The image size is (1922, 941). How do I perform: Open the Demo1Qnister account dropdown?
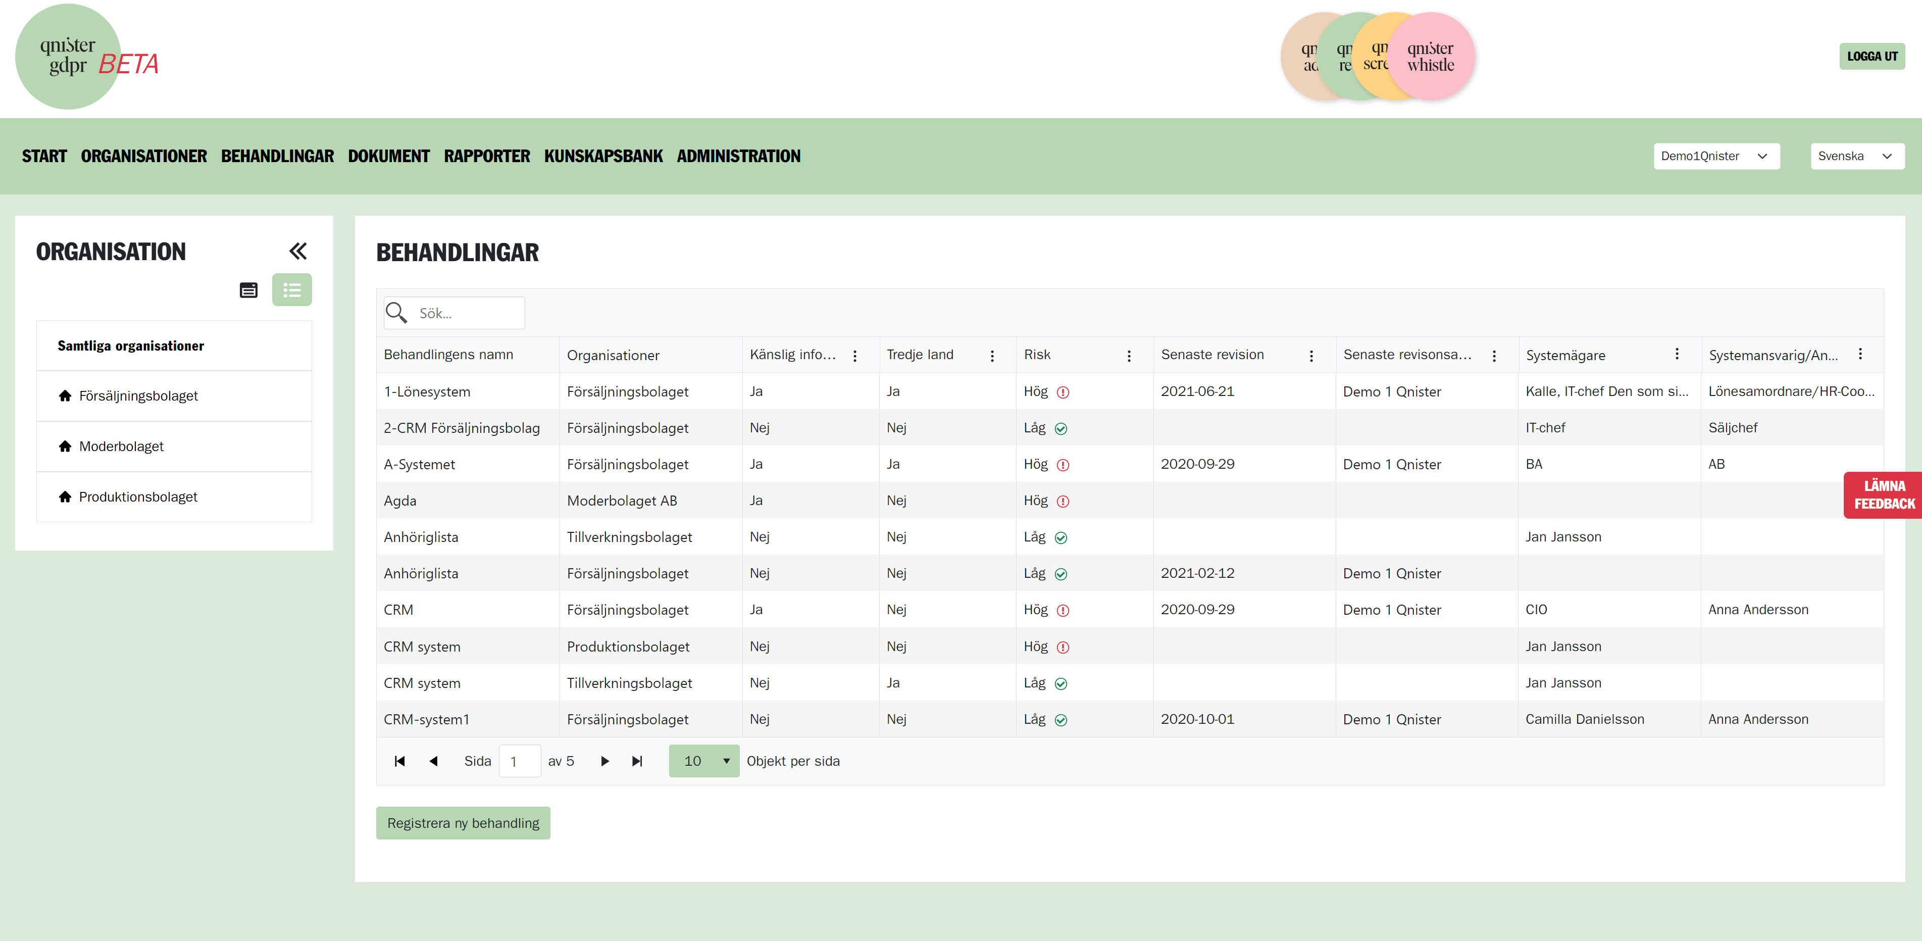[1716, 156]
